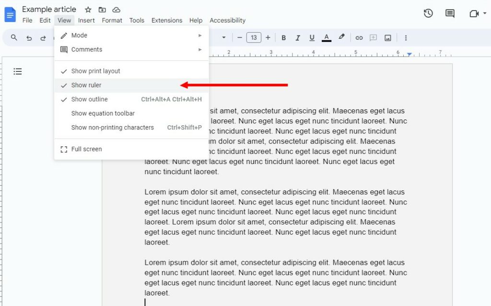Open the Insert menu
This screenshot has width=491, height=306.
tap(86, 20)
